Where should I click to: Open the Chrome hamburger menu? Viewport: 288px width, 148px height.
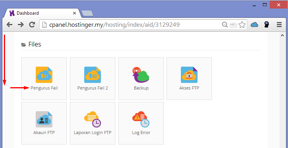(x=279, y=24)
